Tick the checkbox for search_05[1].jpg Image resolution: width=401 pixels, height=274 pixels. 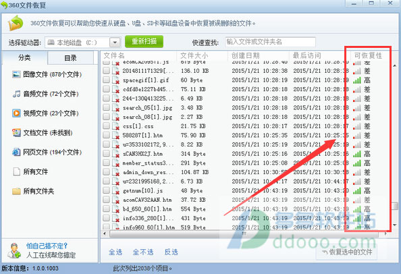(x=106, y=107)
